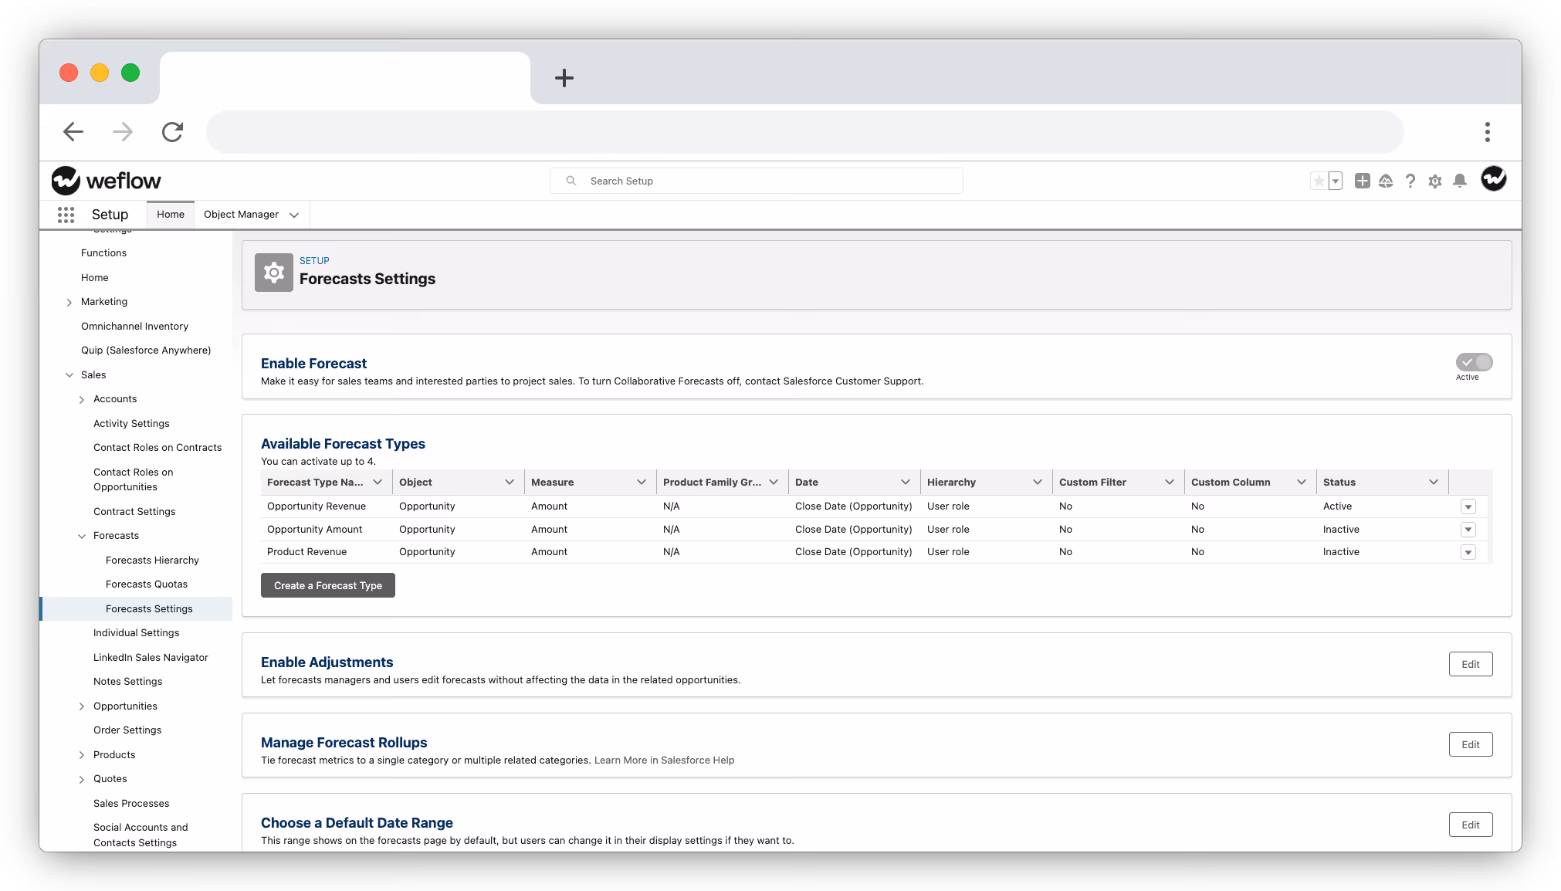The width and height of the screenshot is (1561, 891).
Task: Collapse the Forecasts tree in the sidebar
Action: click(x=82, y=536)
